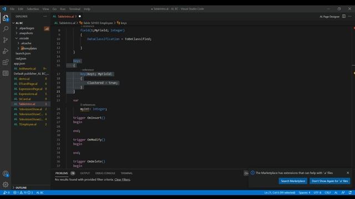Viewport: 355px width, 199px height.
Task: Switch to the TERMINAL panel tab
Action: pos(126,173)
